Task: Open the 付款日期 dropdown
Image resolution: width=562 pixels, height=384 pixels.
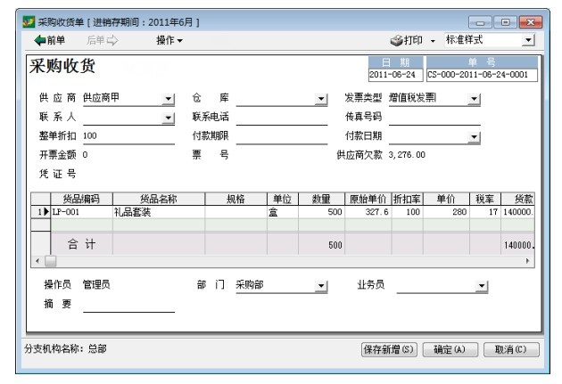Action: click(x=474, y=136)
